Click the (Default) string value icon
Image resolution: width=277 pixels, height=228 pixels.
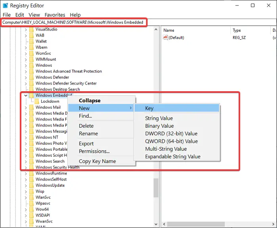[165, 38]
